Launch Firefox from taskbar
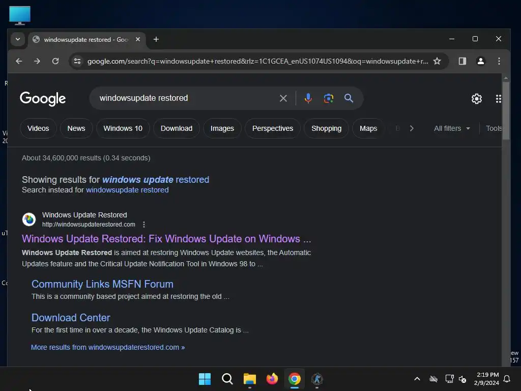 [x=272, y=379]
